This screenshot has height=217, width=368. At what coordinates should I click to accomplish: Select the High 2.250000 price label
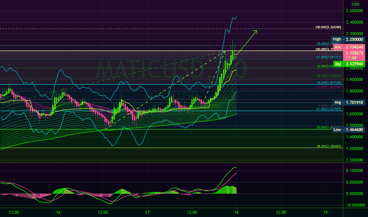[x=348, y=39]
